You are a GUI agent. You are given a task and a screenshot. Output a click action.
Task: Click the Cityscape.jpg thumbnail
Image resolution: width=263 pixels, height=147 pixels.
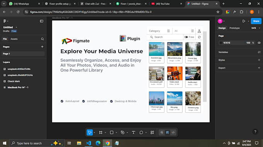157,98
